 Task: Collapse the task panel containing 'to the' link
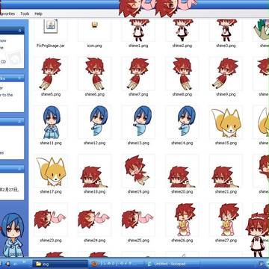point(19,78)
